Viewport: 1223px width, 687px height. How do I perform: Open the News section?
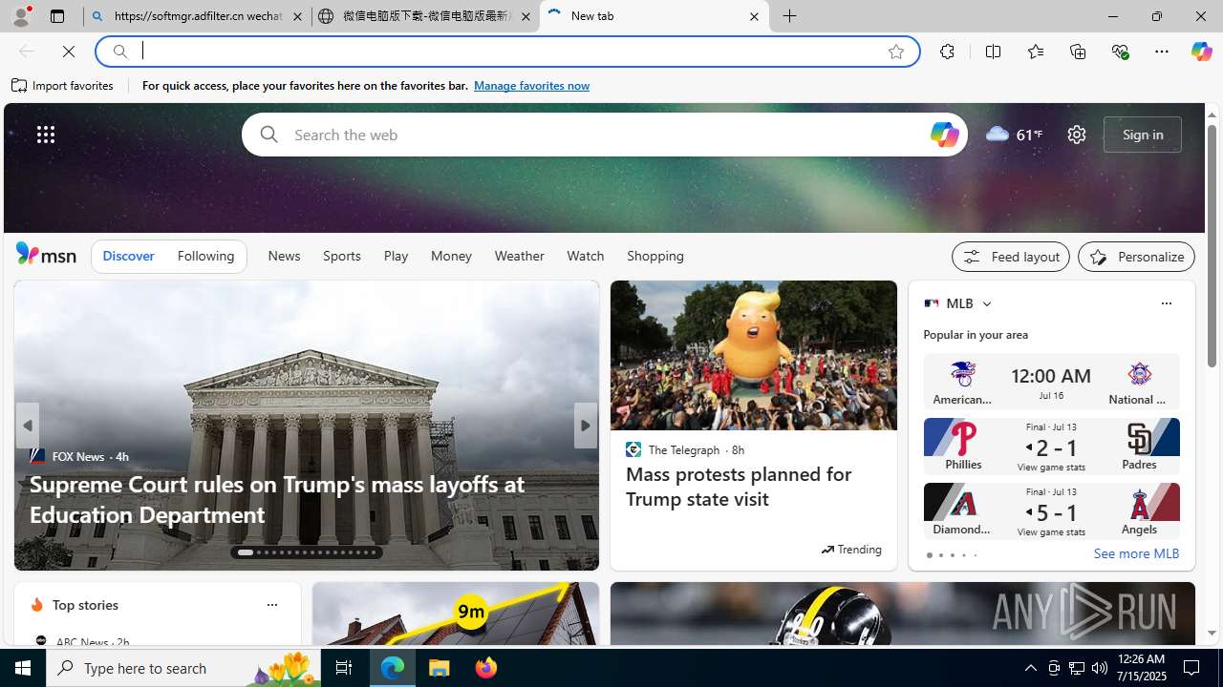[x=284, y=256]
